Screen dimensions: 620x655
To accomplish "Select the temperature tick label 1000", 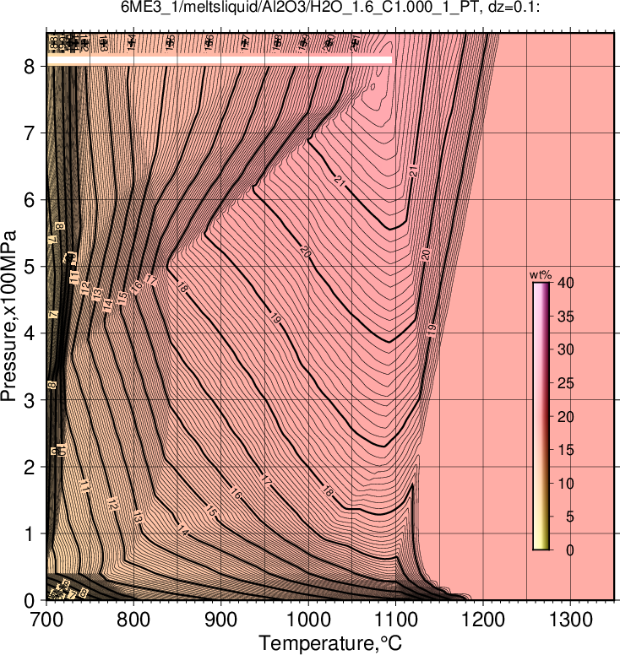I will 308,620.
